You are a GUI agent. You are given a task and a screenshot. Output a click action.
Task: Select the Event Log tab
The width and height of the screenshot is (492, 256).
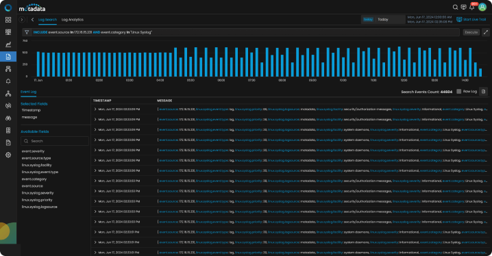(29, 92)
